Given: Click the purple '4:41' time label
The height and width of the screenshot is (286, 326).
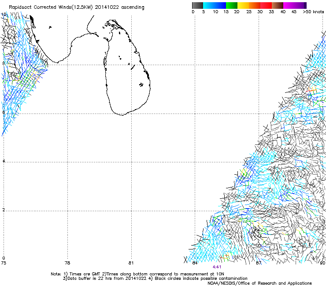Looking at the screenshot, I should coord(217,267).
